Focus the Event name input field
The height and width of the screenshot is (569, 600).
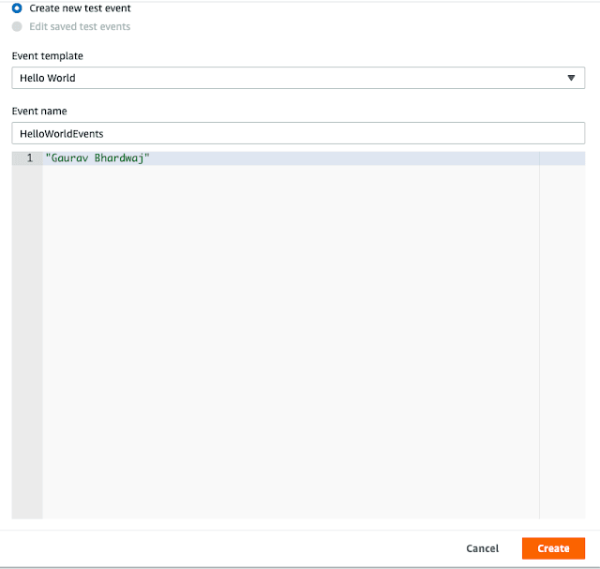point(298,133)
